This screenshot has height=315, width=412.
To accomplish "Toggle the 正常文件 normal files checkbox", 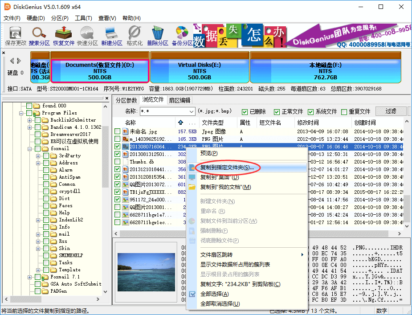I will (x=277, y=112).
